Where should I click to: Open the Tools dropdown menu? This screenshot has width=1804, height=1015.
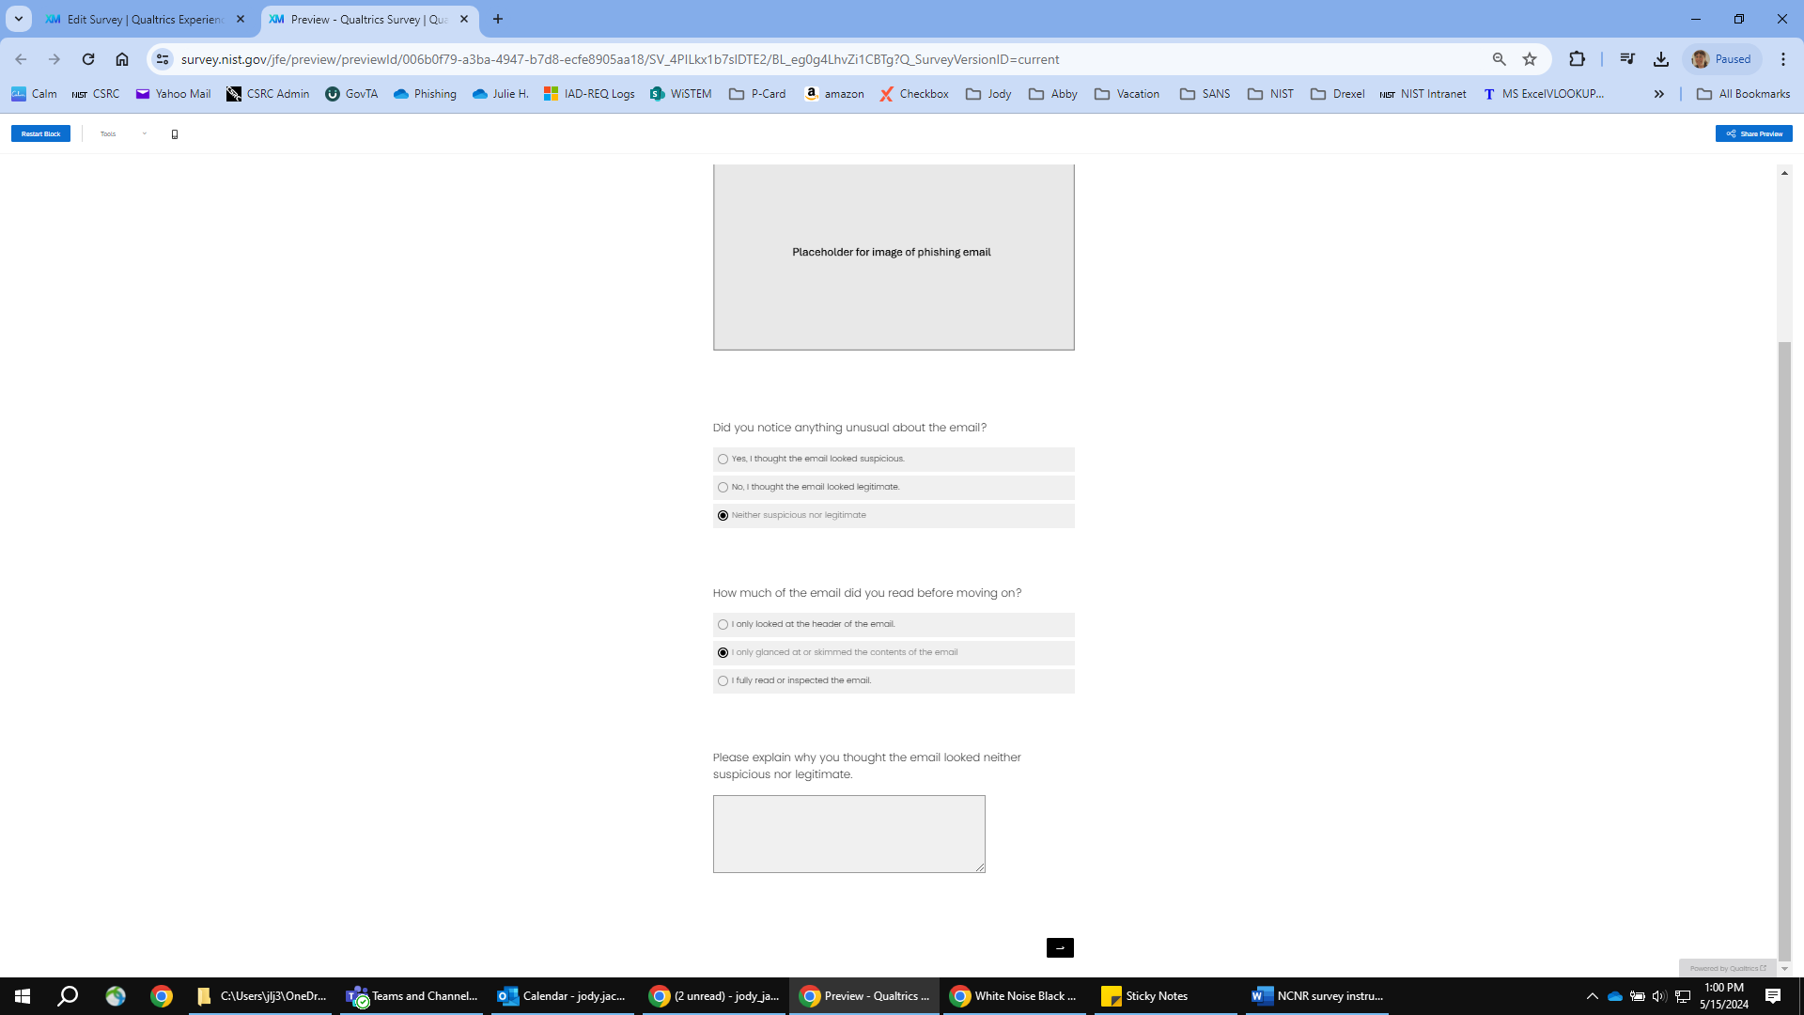click(123, 134)
